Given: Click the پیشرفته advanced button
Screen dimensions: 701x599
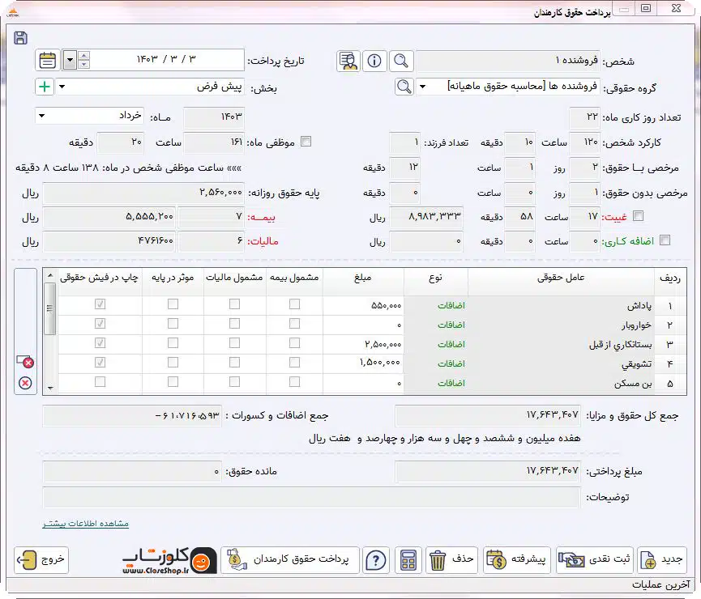Looking at the screenshot, I should 517,559.
